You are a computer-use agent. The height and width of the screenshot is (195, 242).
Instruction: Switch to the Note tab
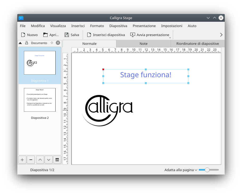tap(143, 44)
